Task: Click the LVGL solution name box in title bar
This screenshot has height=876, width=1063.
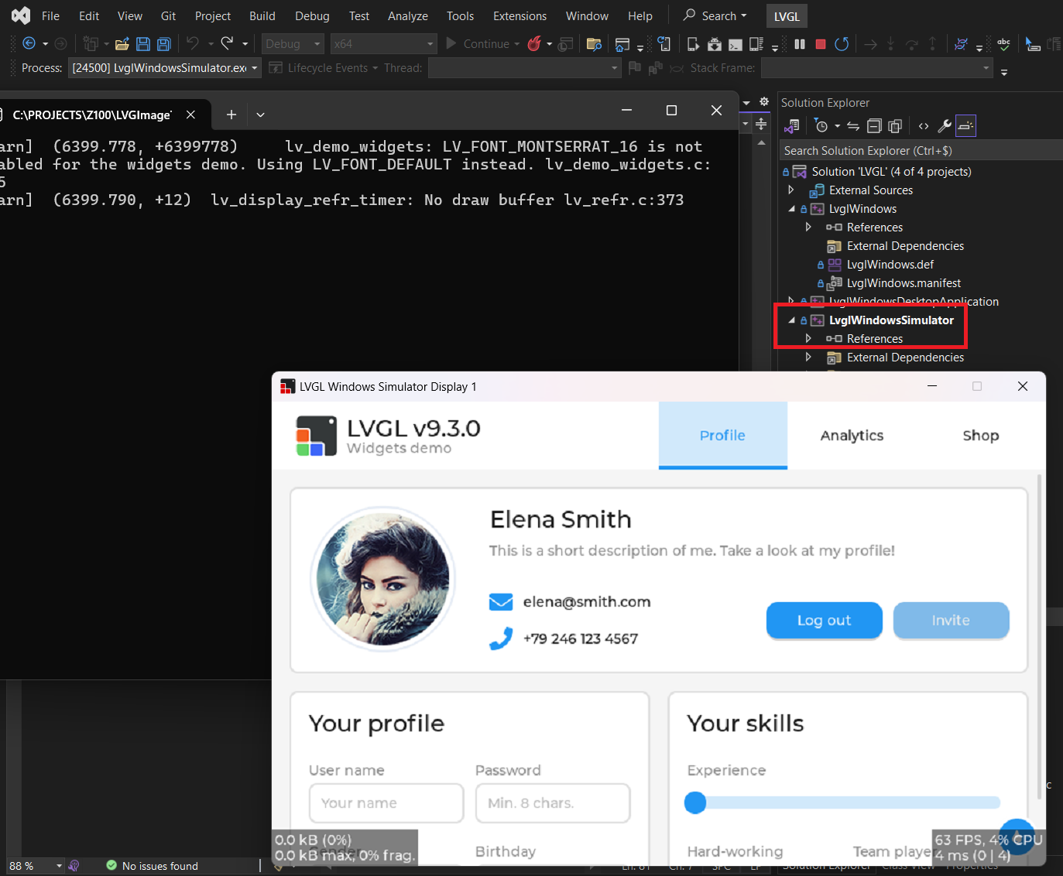Action: pos(787,16)
